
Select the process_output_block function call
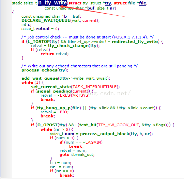pos(105,134)
